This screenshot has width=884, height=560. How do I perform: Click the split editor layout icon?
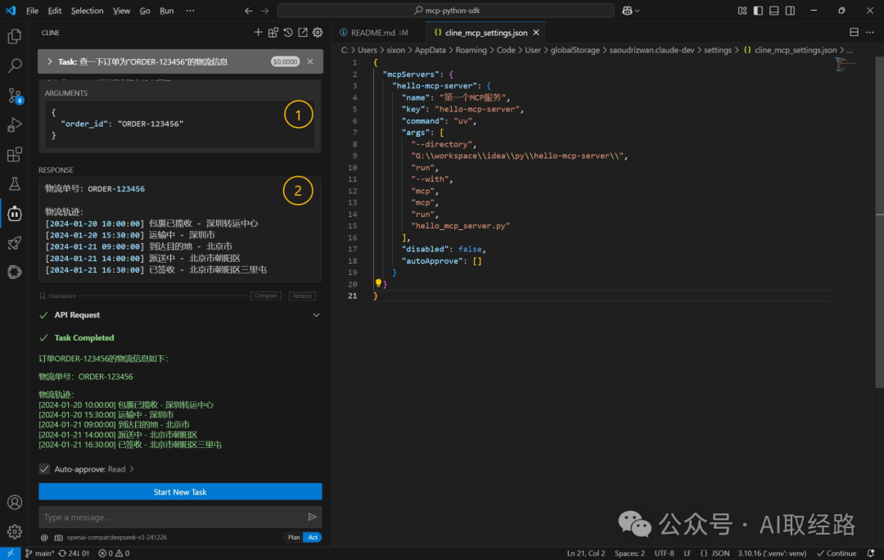[x=854, y=33]
